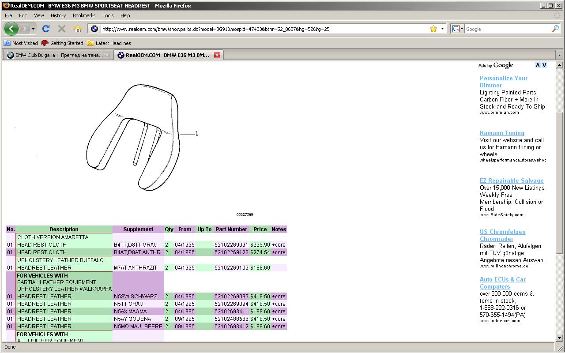Select part number 52102269093

click(x=231, y=297)
